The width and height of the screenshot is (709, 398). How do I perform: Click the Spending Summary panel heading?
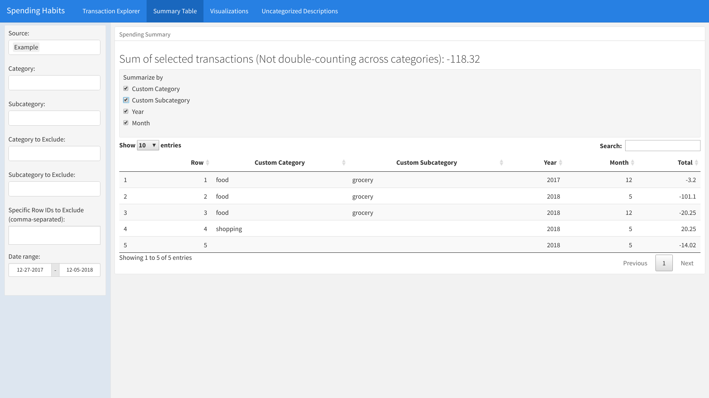[x=145, y=34]
